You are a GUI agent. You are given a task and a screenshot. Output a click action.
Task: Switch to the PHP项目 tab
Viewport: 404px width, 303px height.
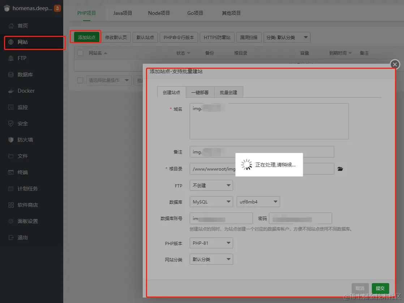(87, 13)
